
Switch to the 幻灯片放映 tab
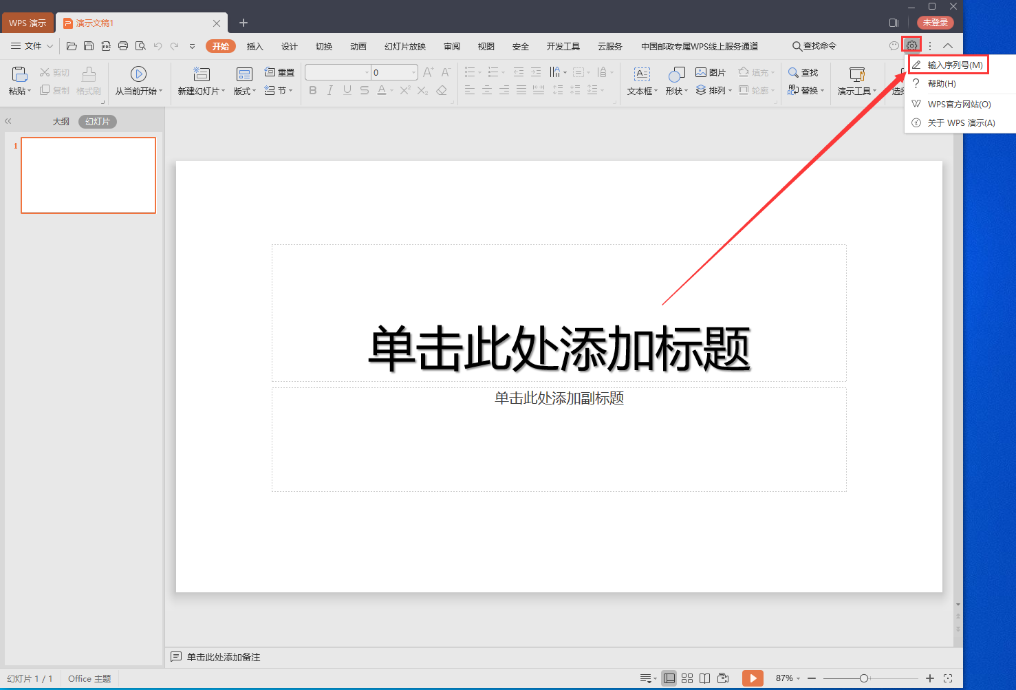tap(405, 46)
